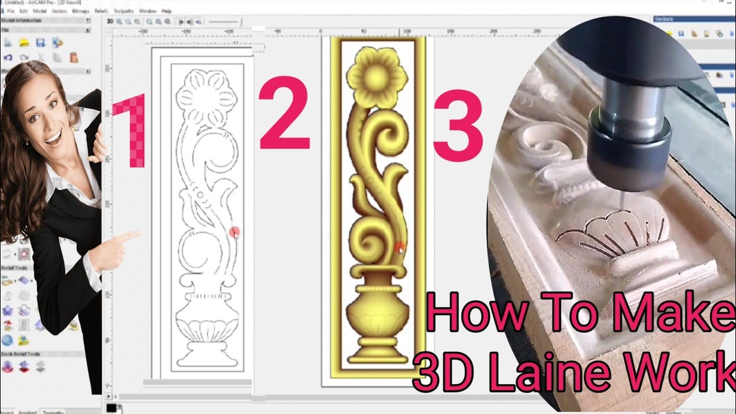Click the Copy icon
The width and height of the screenshot is (736, 414).
(x=57, y=57)
